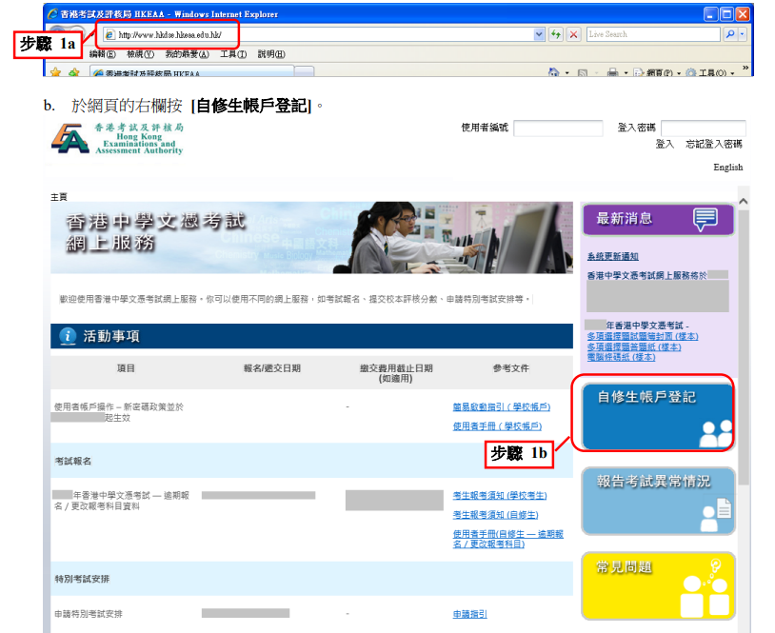Image resolution: width=775 pixels, height=633 pixels.
Task: Click the HKEAA logo
Action: pos(117,138)
